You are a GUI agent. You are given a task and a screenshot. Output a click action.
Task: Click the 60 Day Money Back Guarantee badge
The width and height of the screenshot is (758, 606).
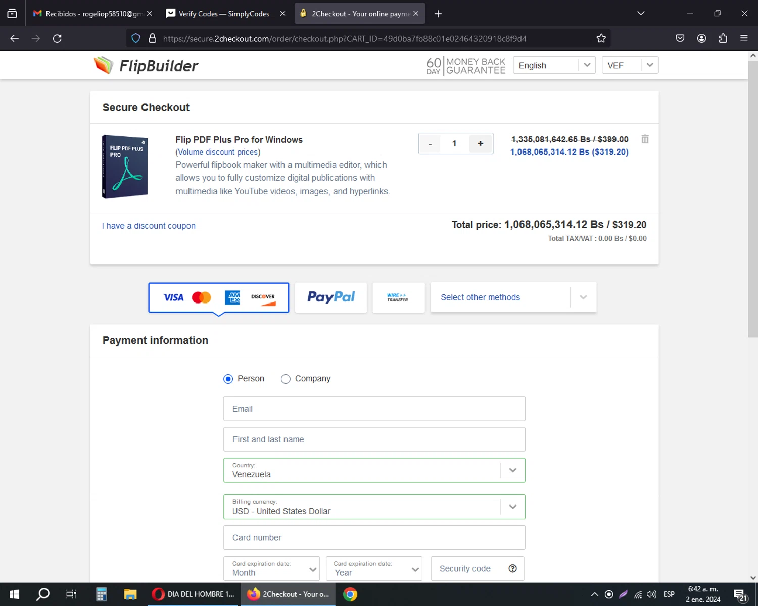click(x=465, y=66)
